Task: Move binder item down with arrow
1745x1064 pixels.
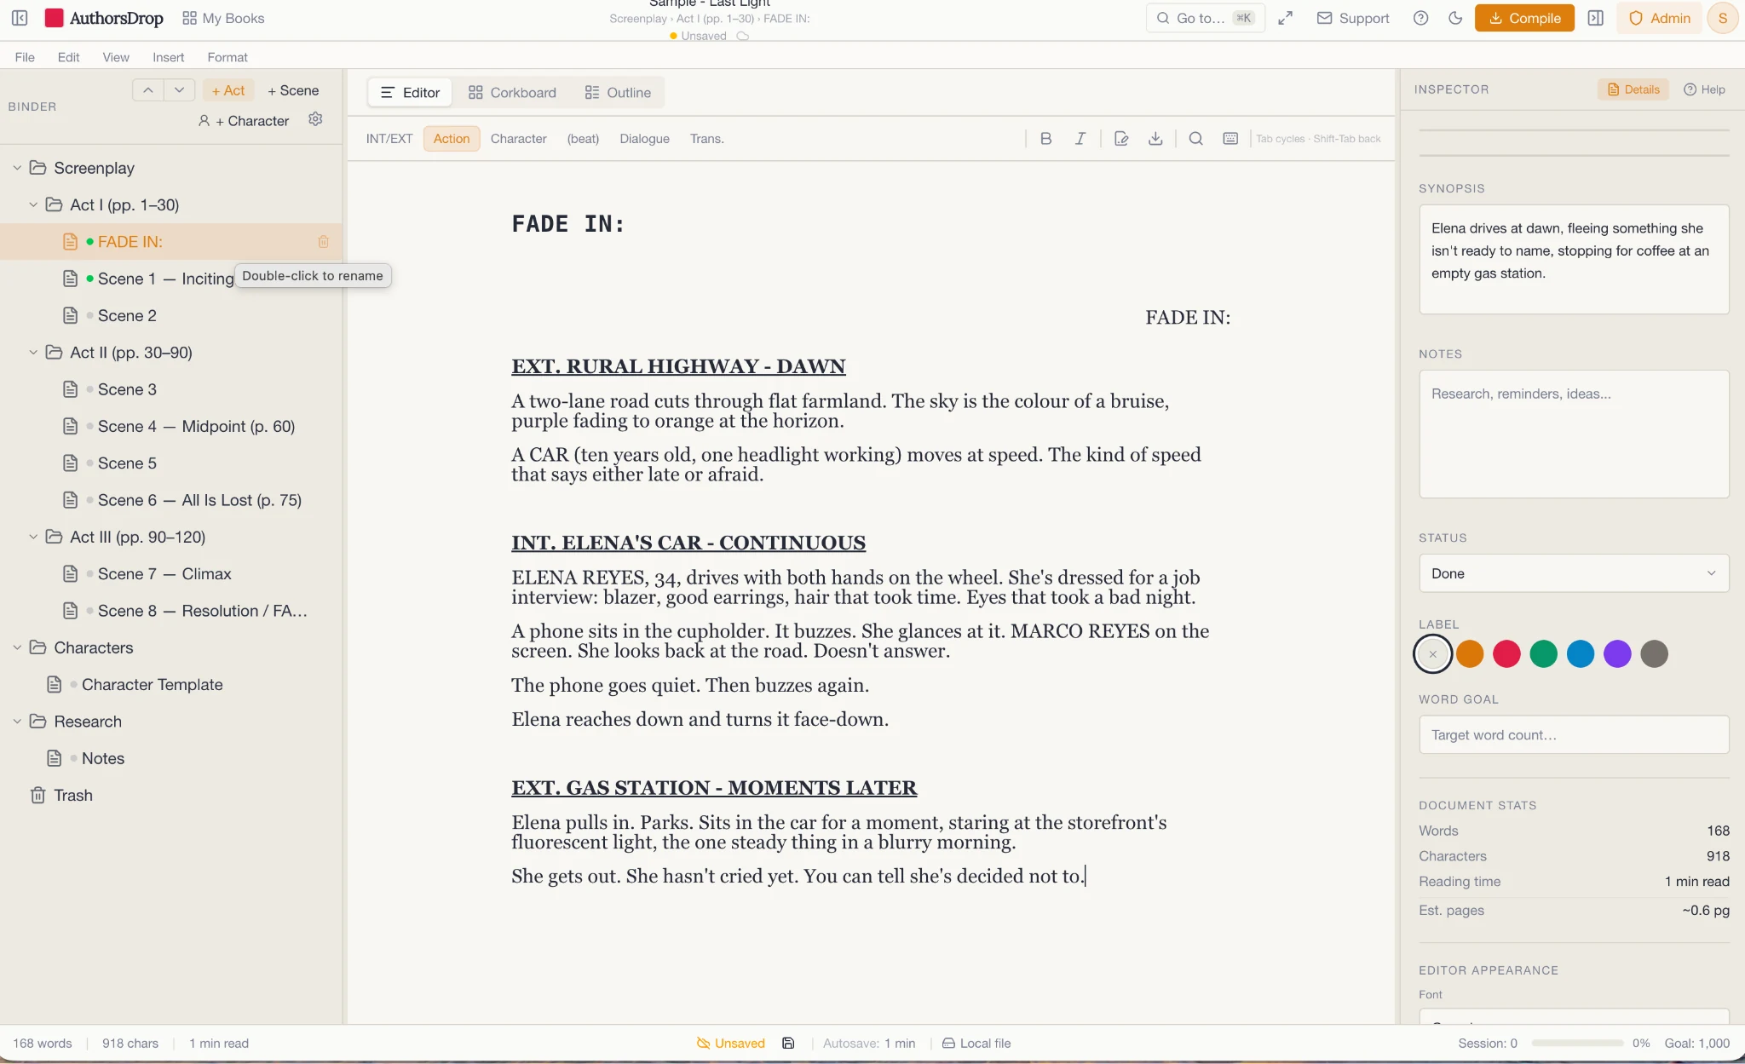Action: click(179, 90)
